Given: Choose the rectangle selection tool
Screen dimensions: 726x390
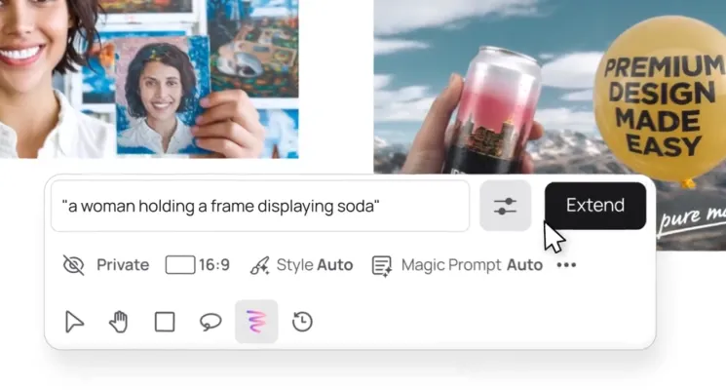Looking at the screenshot, I should tap(165, 322).
